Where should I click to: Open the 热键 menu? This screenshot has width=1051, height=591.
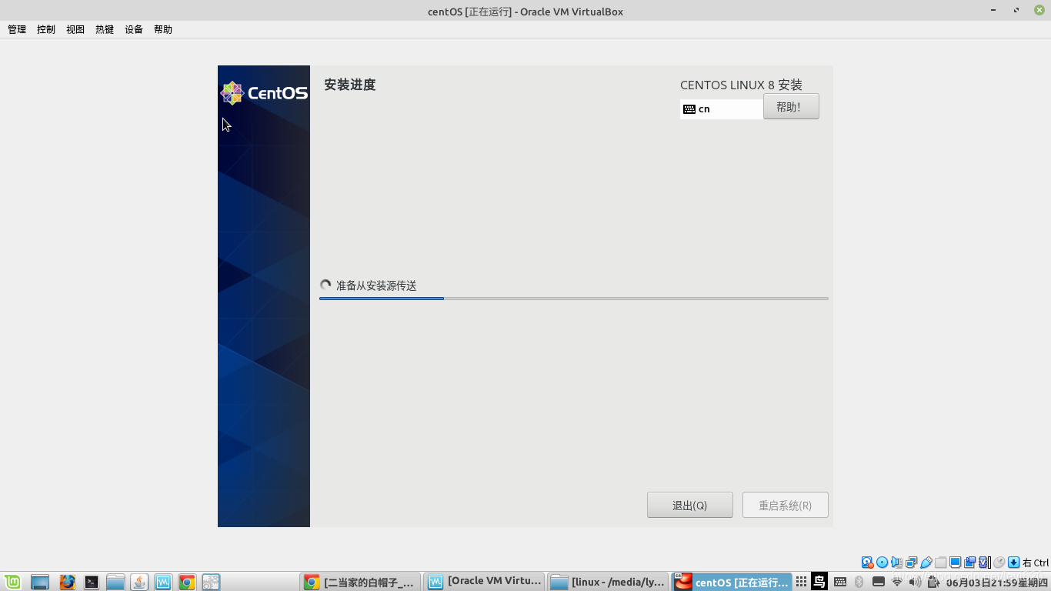pos(105,29)
